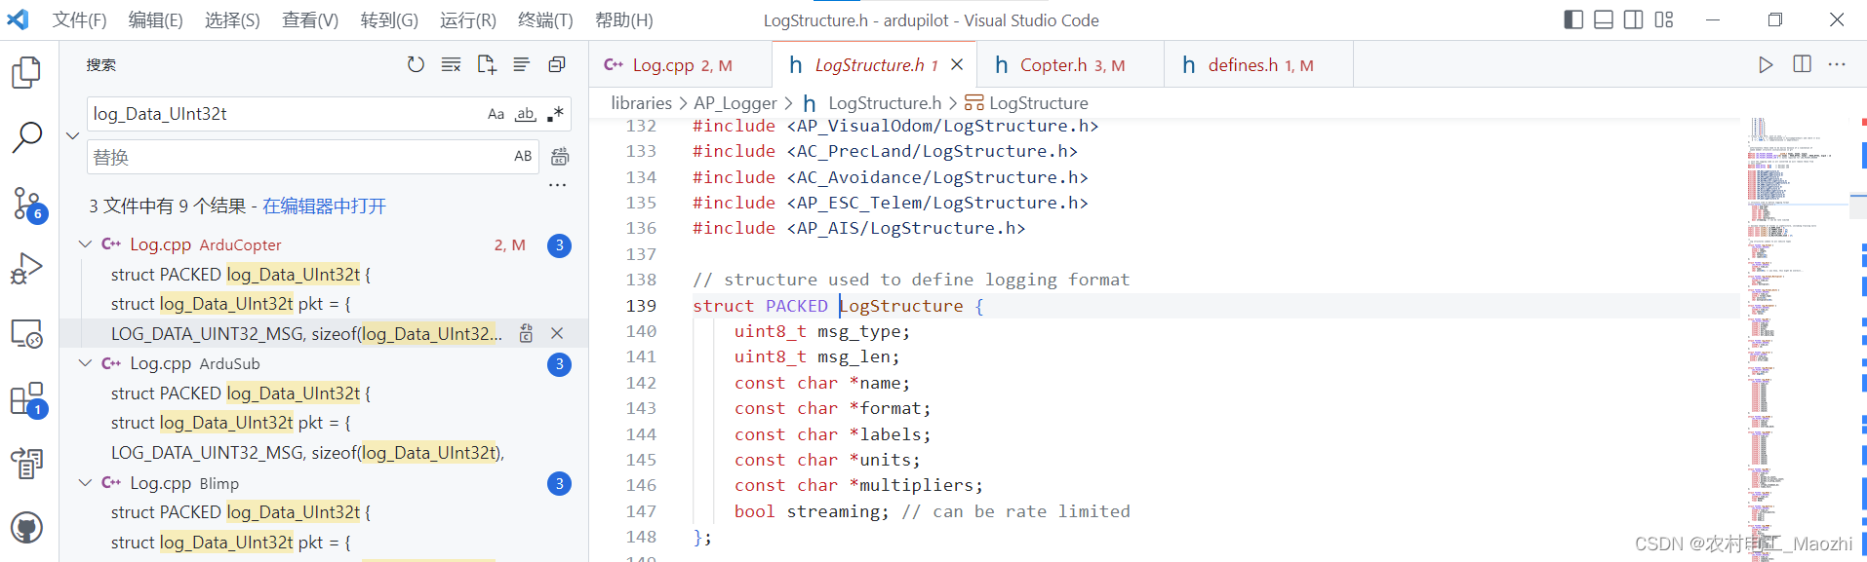Screen dimensions: 1867x562
Task: Open the 在编辑器中打开 link
Action: click(x=324, y=206)
